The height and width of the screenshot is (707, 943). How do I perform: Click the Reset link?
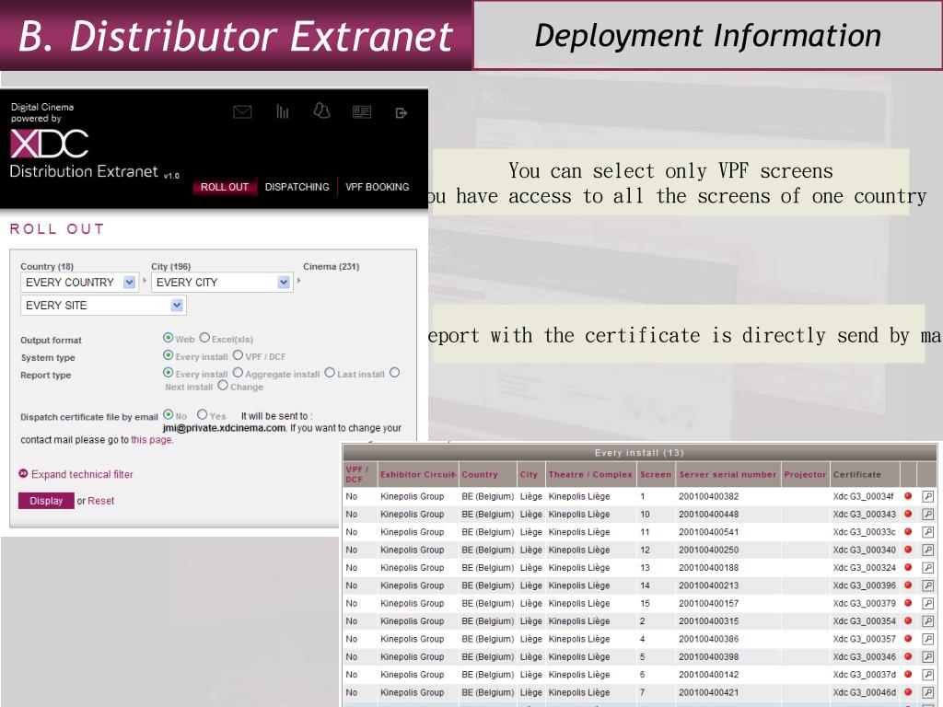pos(101,501)
